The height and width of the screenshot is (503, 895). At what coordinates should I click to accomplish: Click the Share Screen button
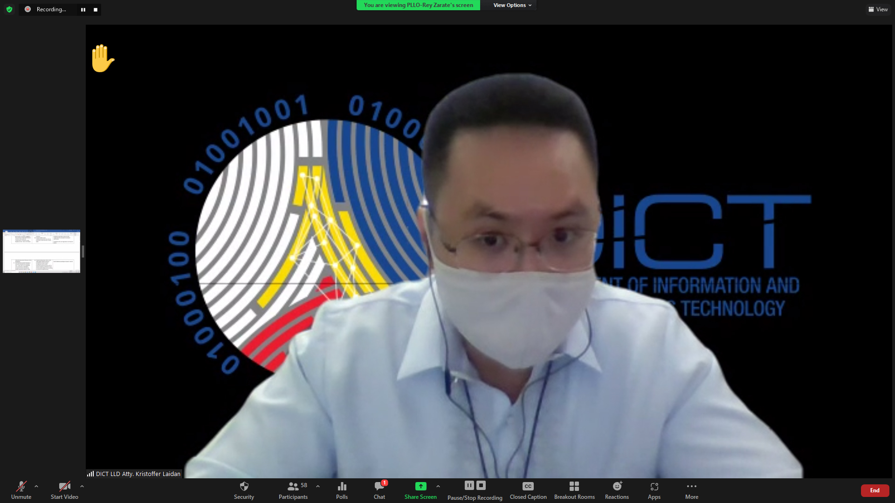(420, 490)
